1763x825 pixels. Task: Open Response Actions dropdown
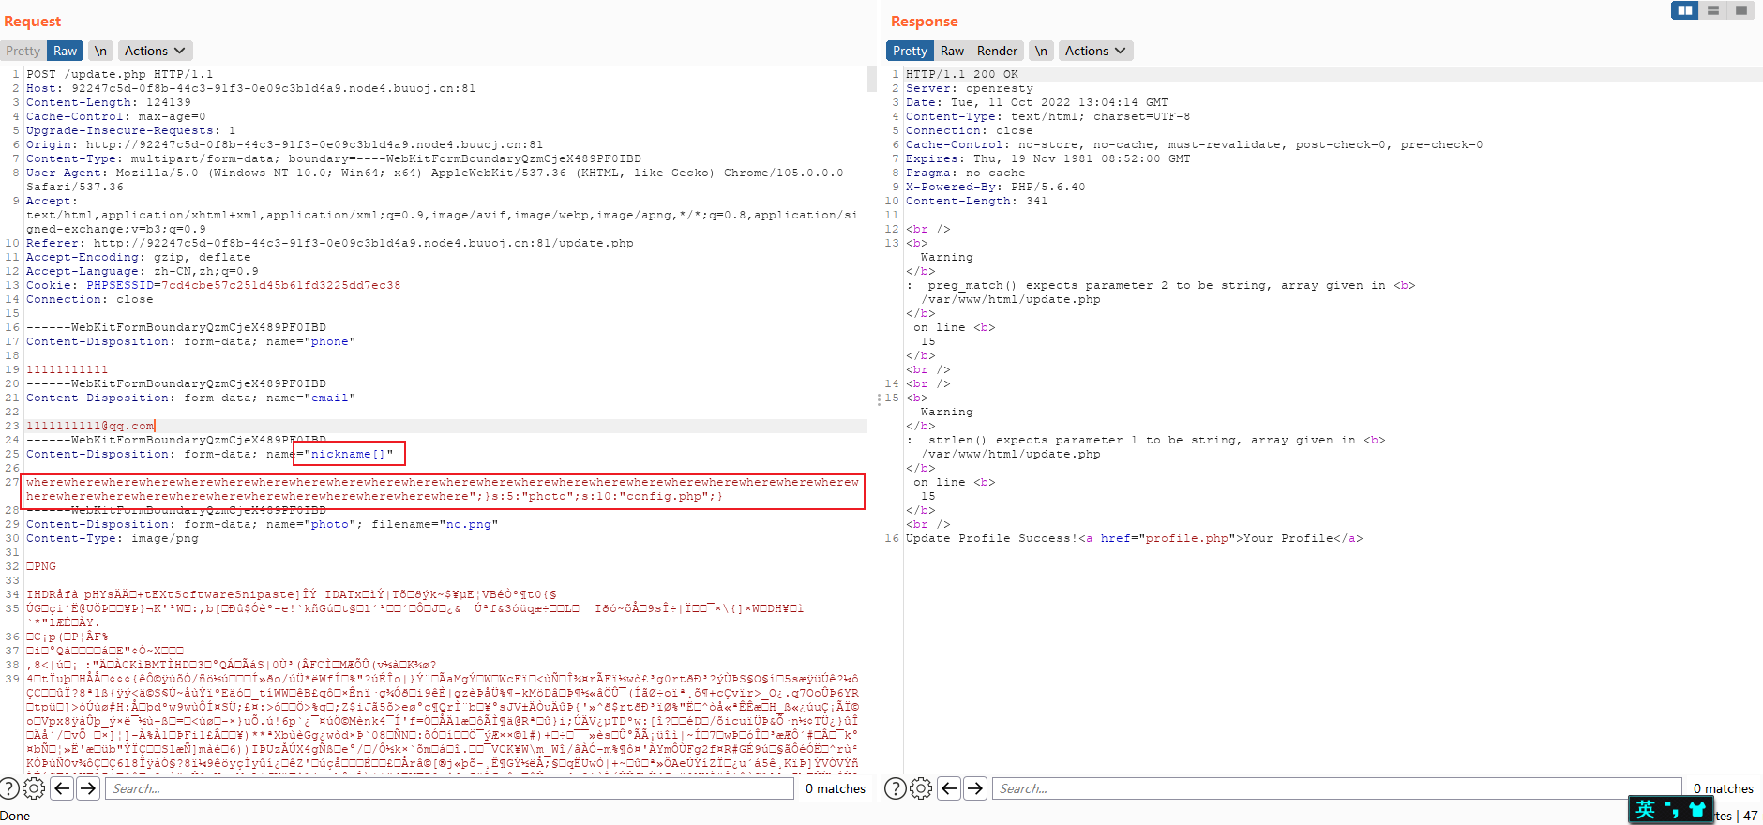point(1095,51)
